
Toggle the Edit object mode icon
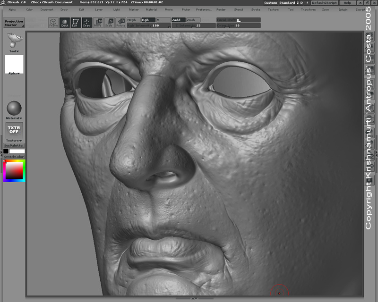pos(76,23)
